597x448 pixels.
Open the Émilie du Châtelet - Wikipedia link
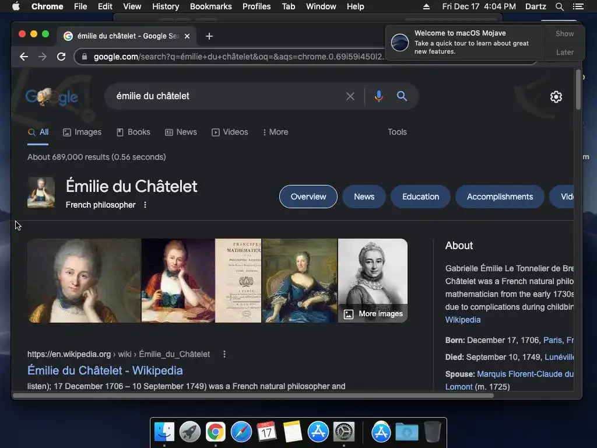pyautogui.click(x=105, y=370)
